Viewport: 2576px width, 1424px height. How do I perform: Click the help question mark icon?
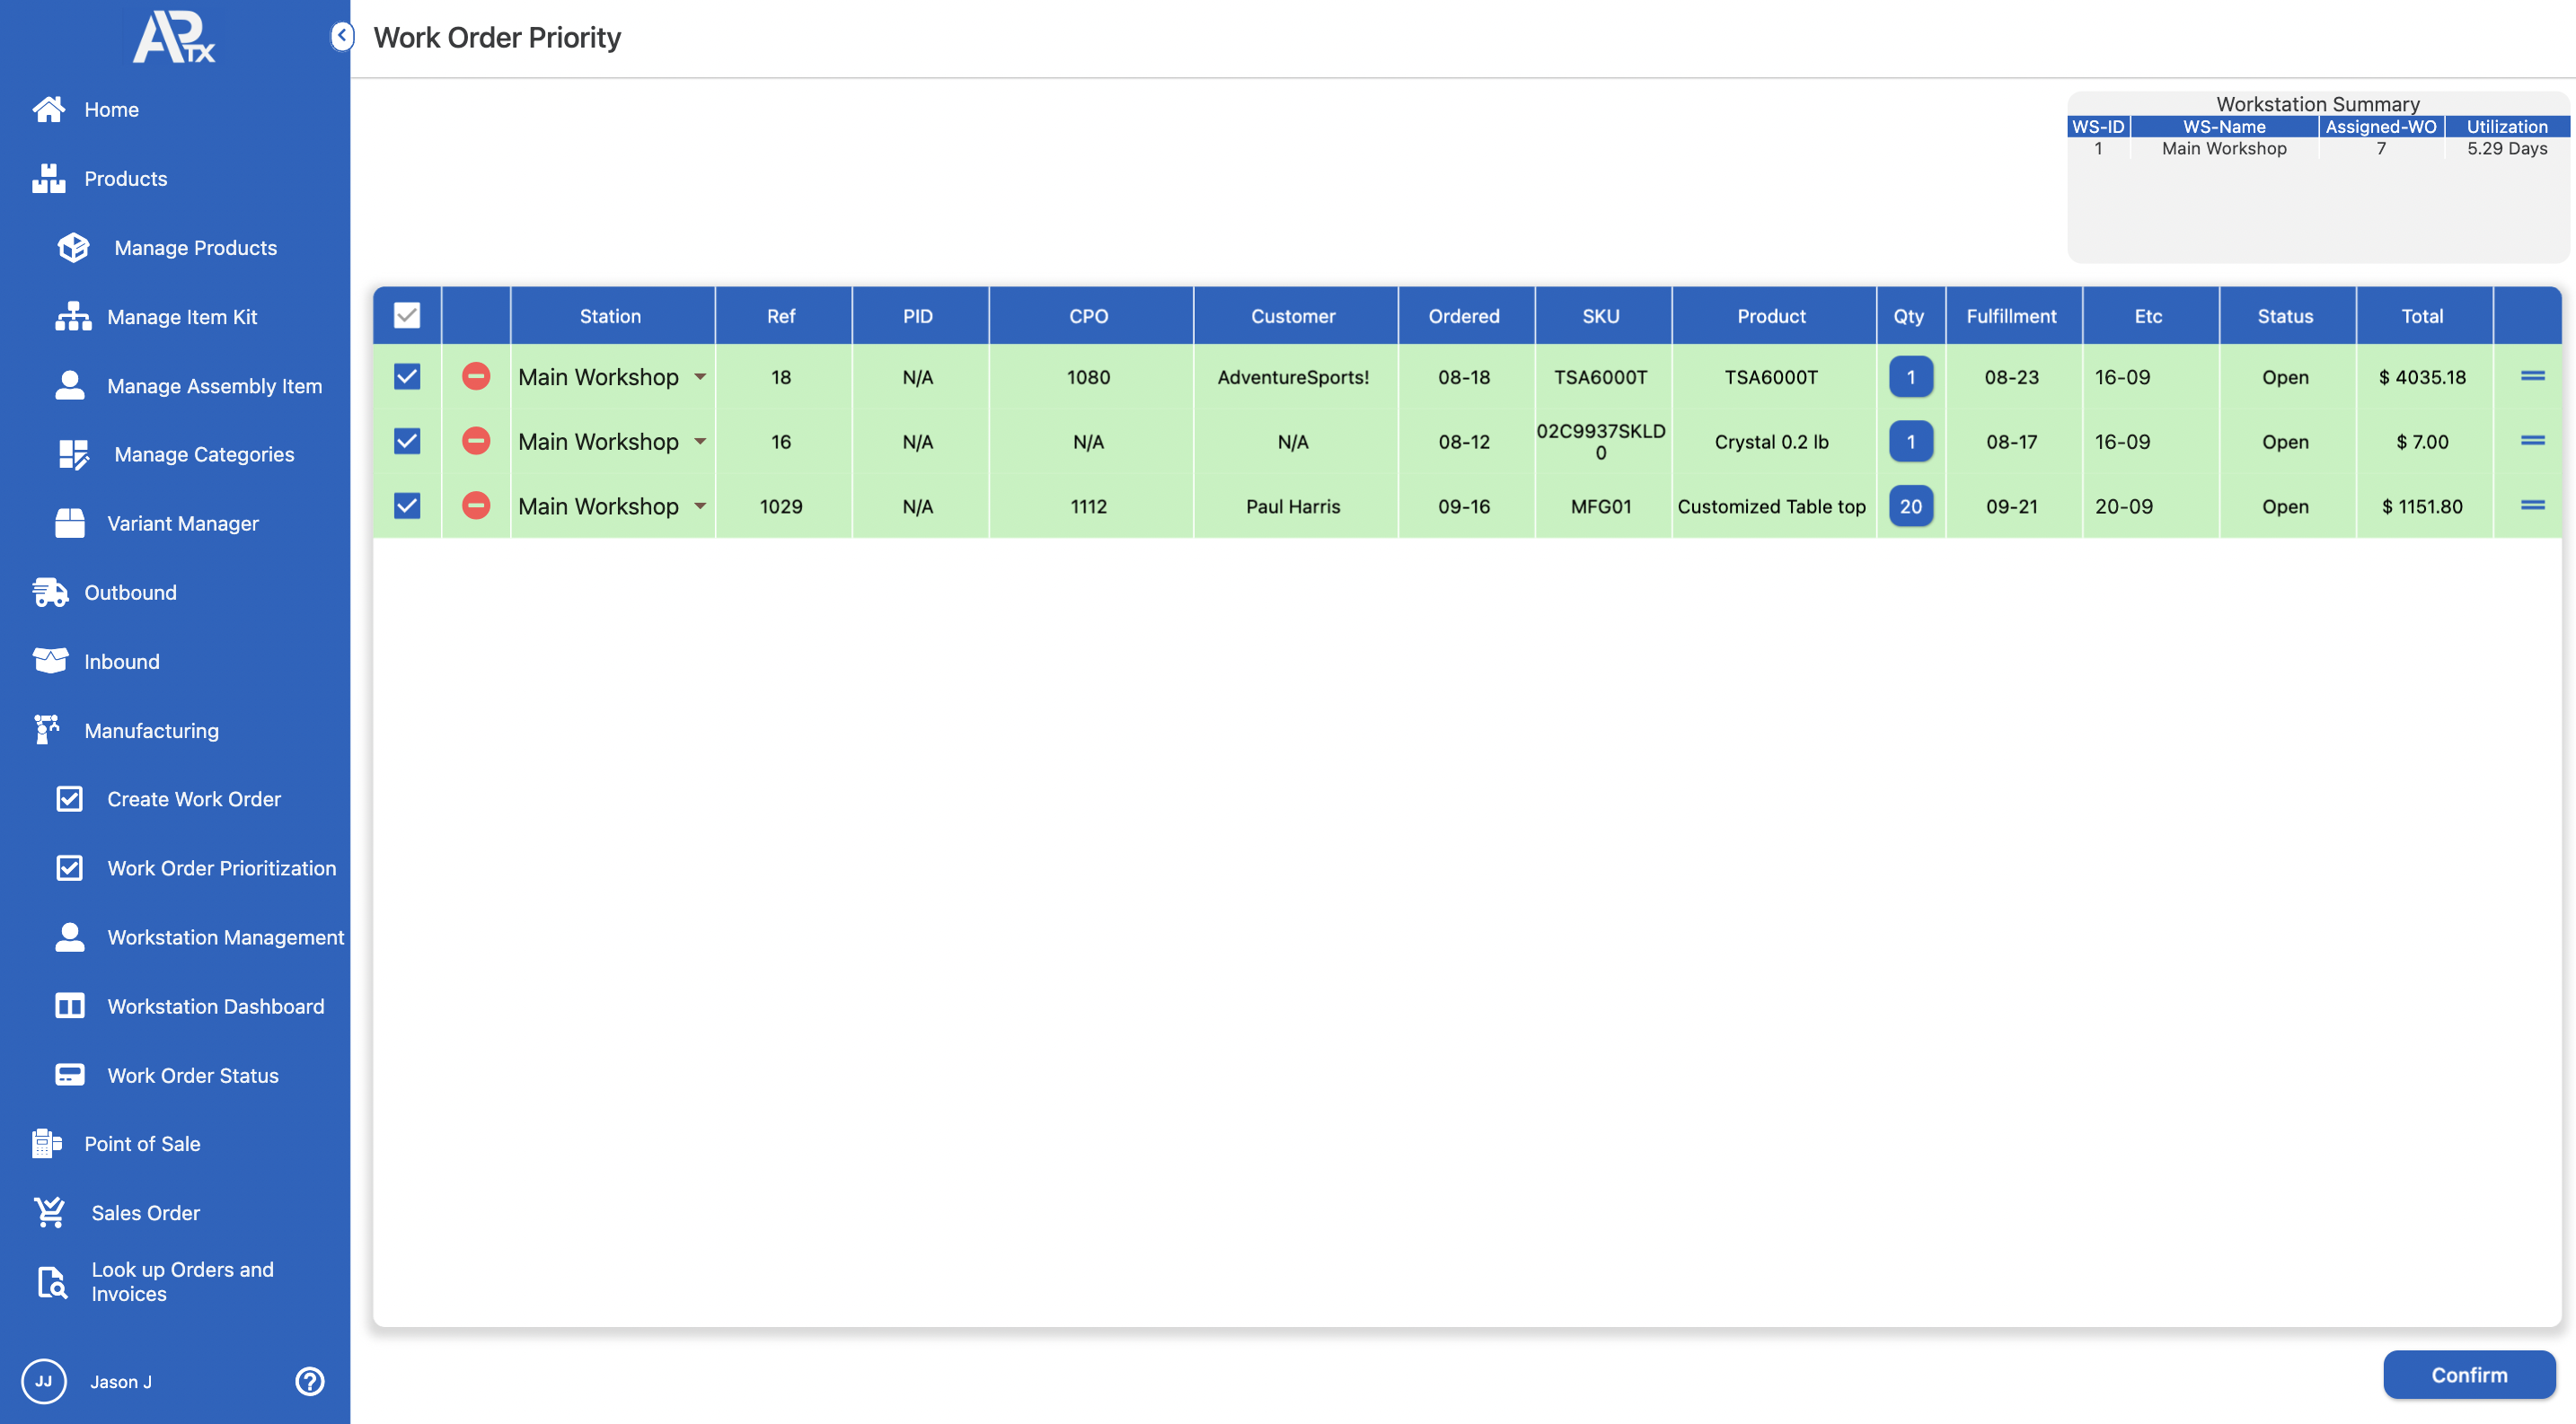click(x=309, y=1381)
